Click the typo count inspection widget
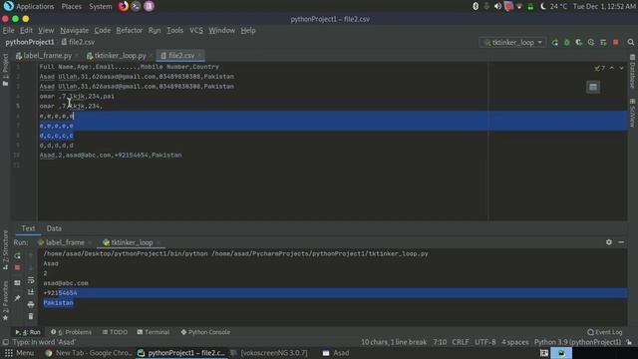Viewport: 638px width, 359px height. (599, 68)
